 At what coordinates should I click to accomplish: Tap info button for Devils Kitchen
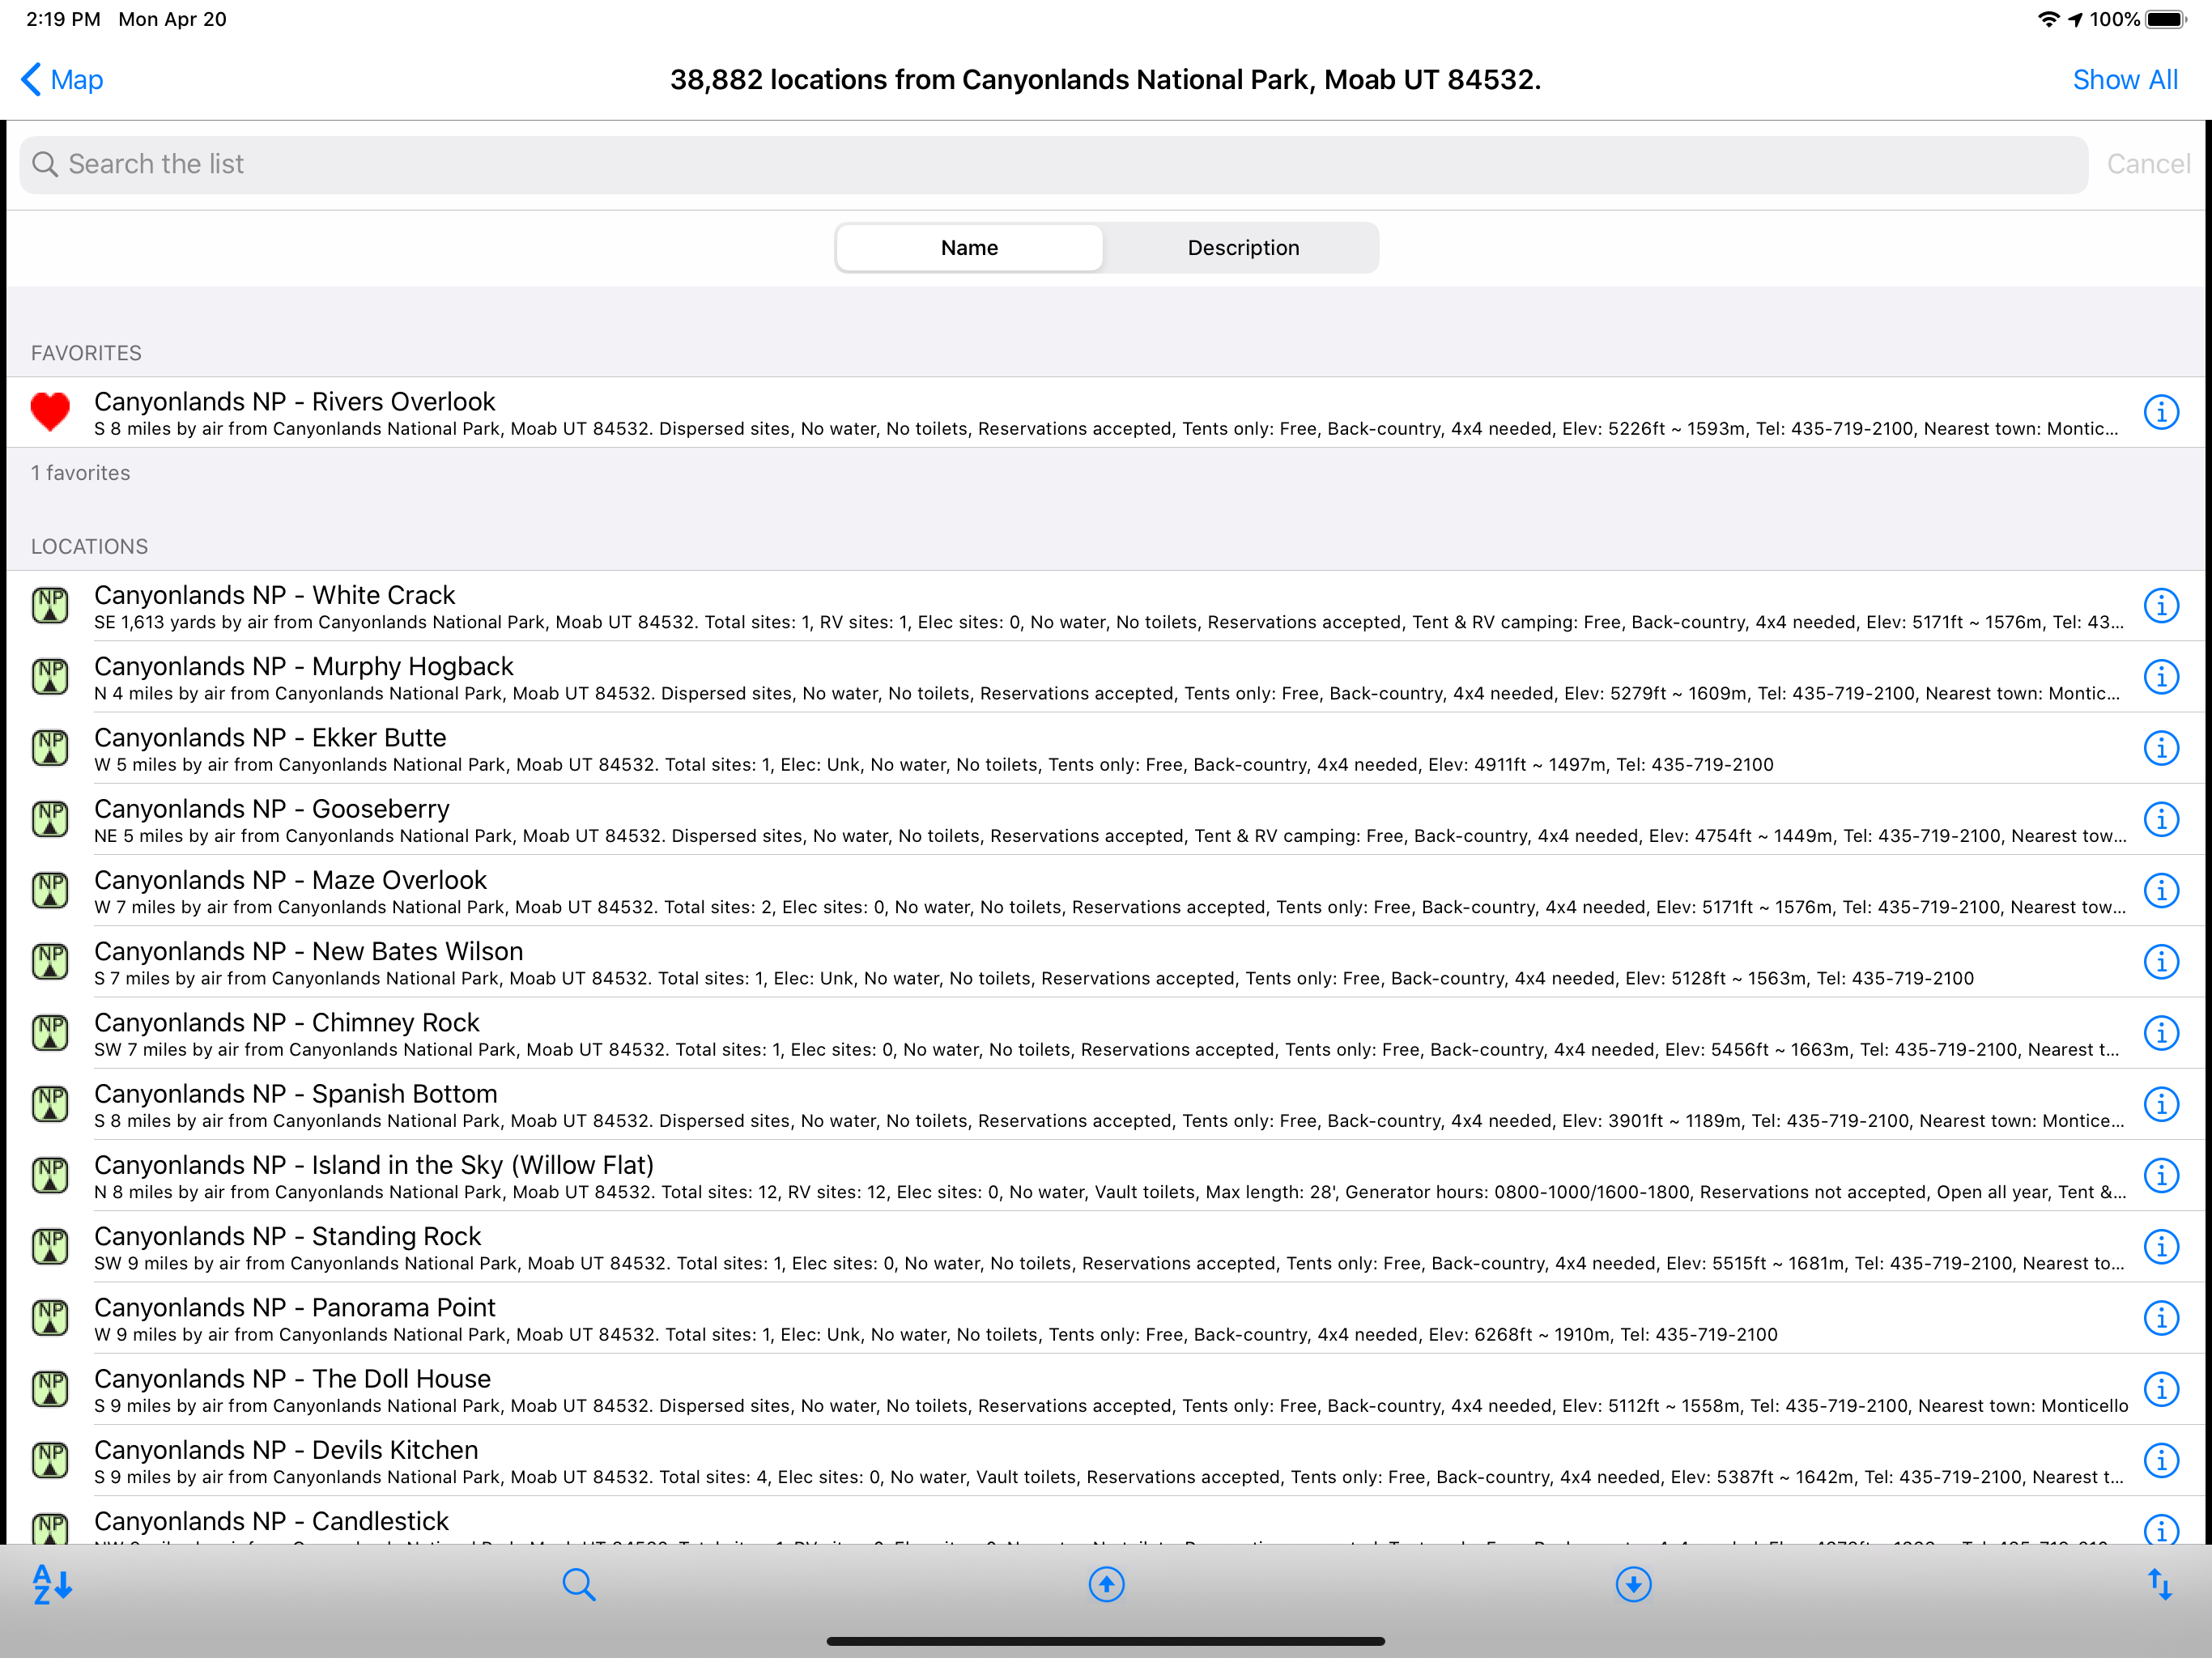tap(2161, 1461)
